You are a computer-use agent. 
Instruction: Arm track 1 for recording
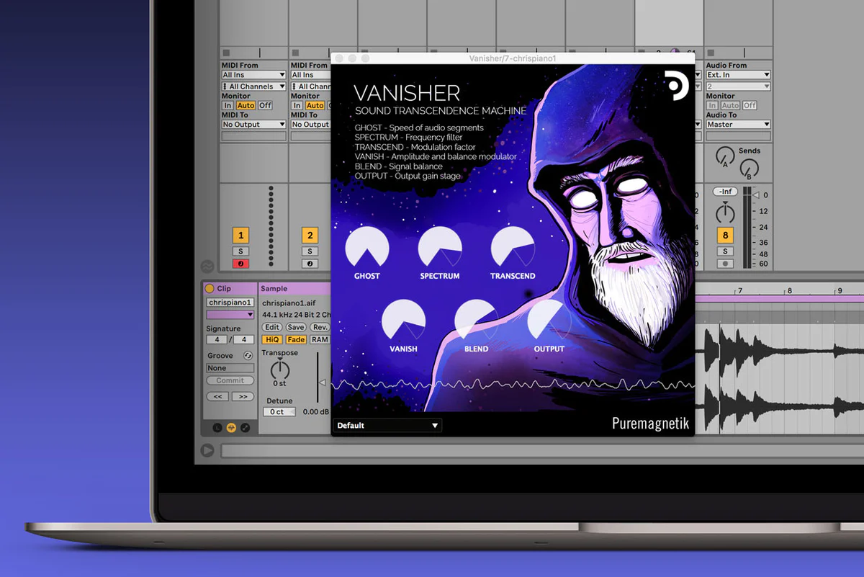pos(240,264)
